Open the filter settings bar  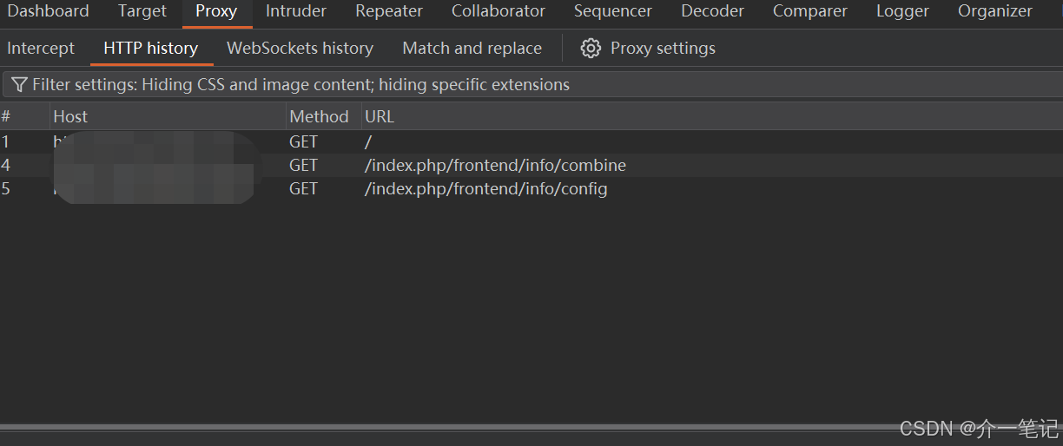point(533,85)
